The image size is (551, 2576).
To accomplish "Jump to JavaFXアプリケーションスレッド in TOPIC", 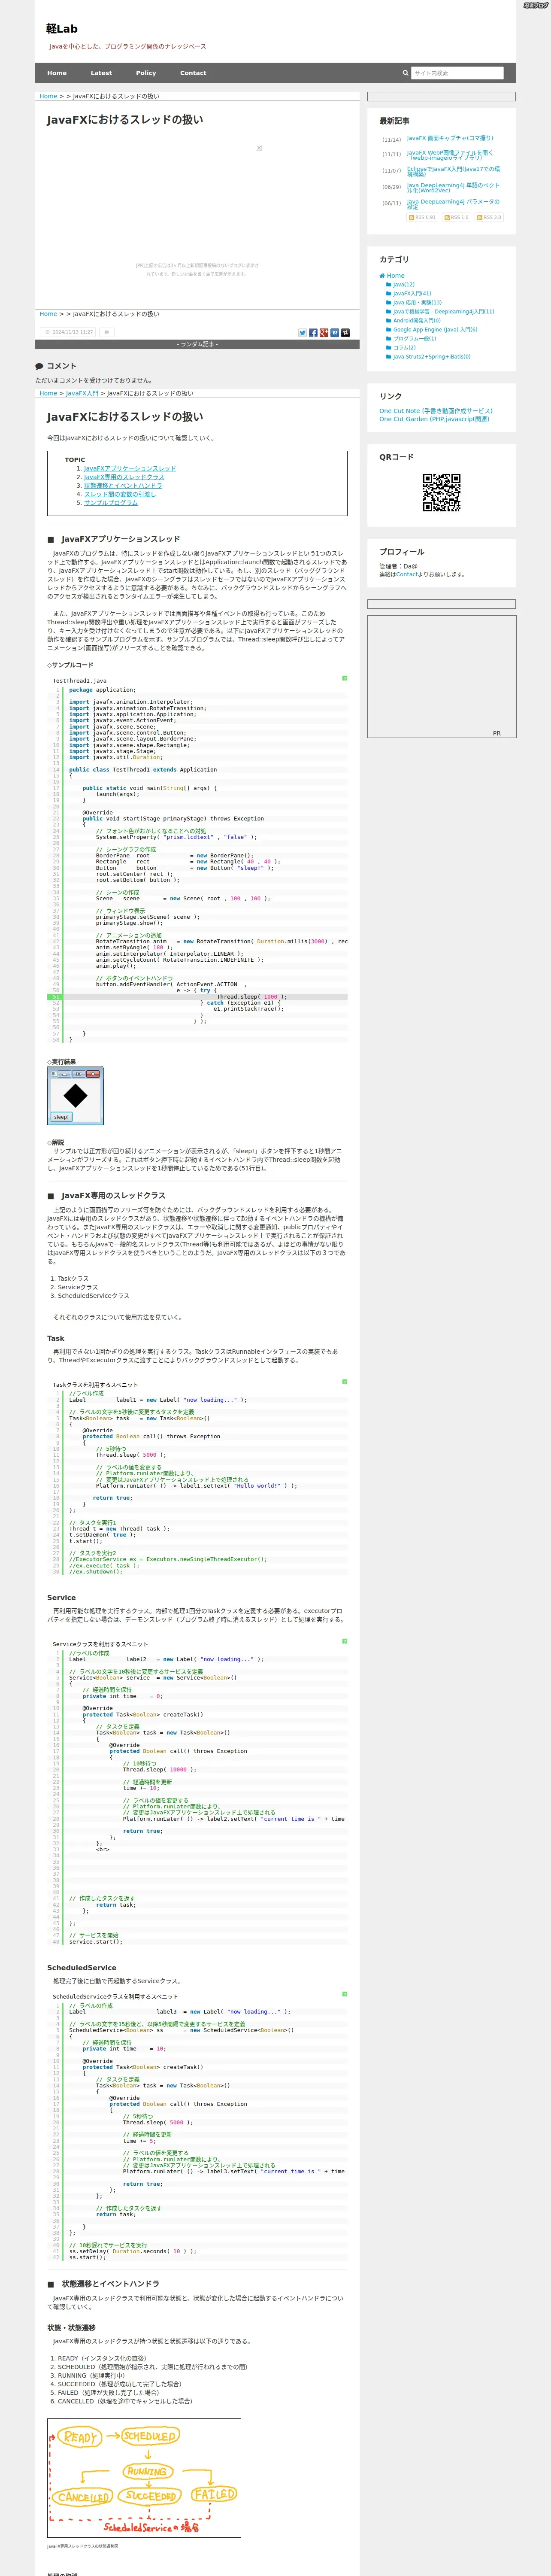I will [130, 468].
